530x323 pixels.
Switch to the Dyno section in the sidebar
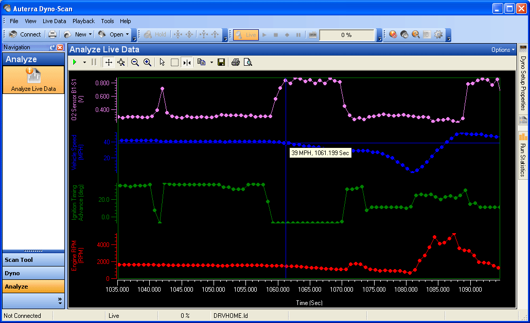[x=33, y=273]
